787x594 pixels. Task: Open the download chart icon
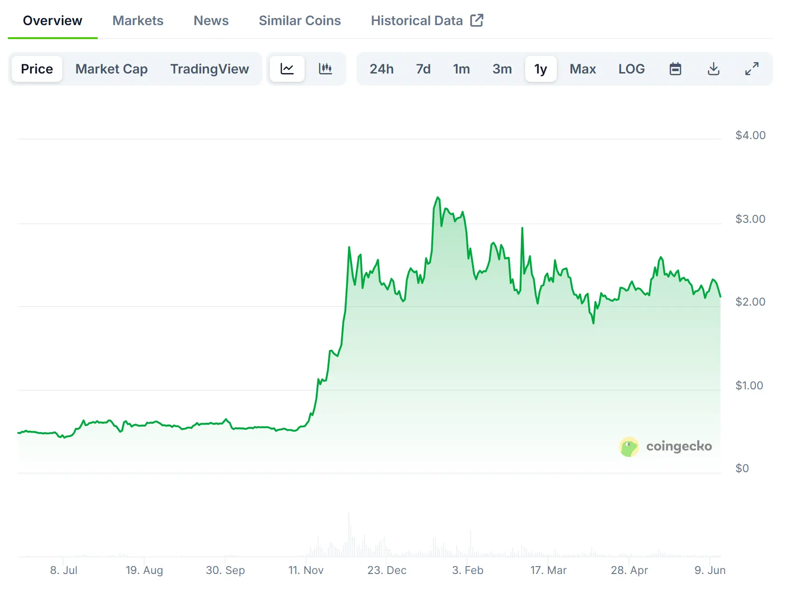coord(713,69)
